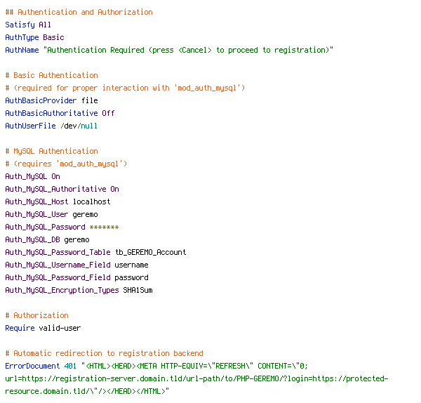Click the registration-server.domain.tld URL line
Screen dimensions: 421x403
click(x=196, y=378)
